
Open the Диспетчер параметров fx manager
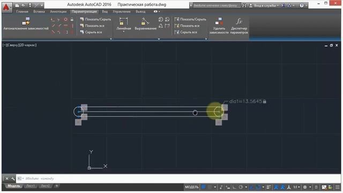tap(239, 26)
